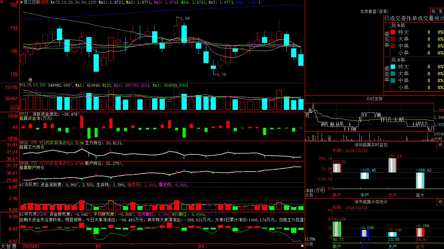Click the teal 委卖单 中单 swatch
Screen dimensions: 444x249
click(393, 80)
